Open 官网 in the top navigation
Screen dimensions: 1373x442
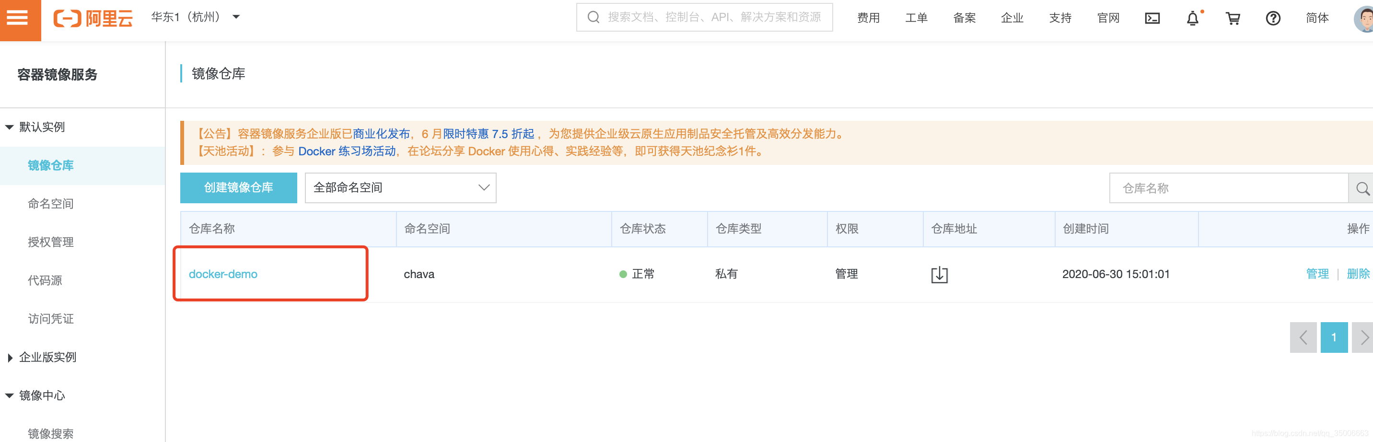1108,18
